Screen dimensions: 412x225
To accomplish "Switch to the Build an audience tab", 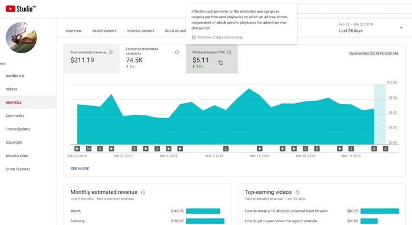I will (x=175, y=31).
